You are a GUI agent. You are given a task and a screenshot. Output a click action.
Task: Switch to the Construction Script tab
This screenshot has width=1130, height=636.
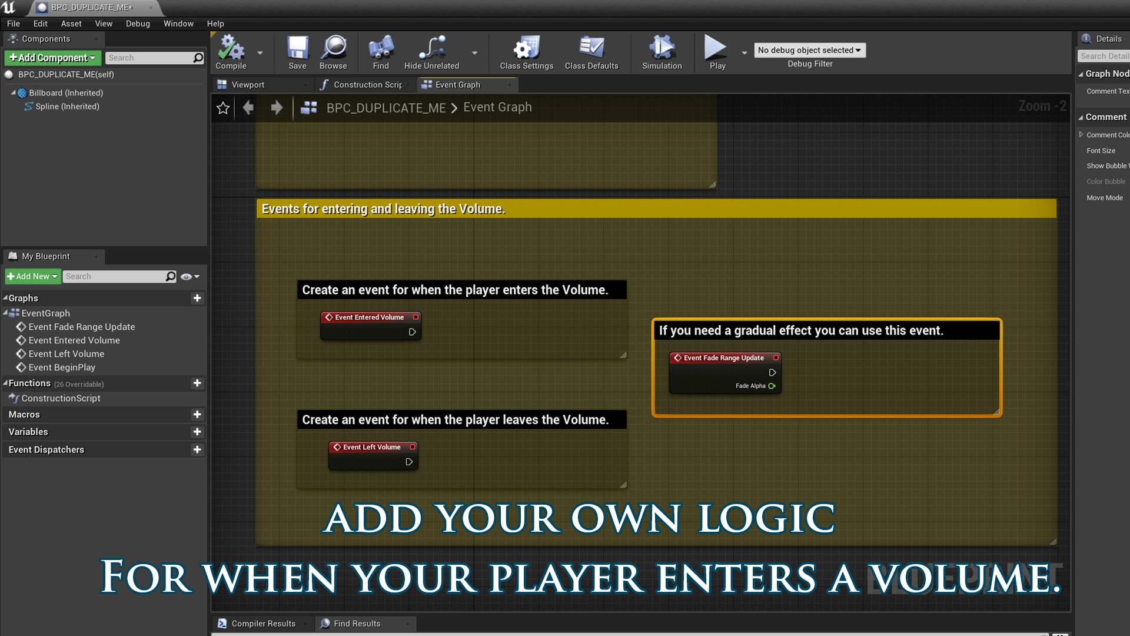(367, 85)
